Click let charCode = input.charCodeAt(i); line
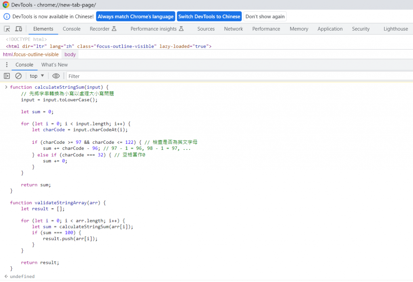This screenshot has height=282, width=413. tap(80, 130)
